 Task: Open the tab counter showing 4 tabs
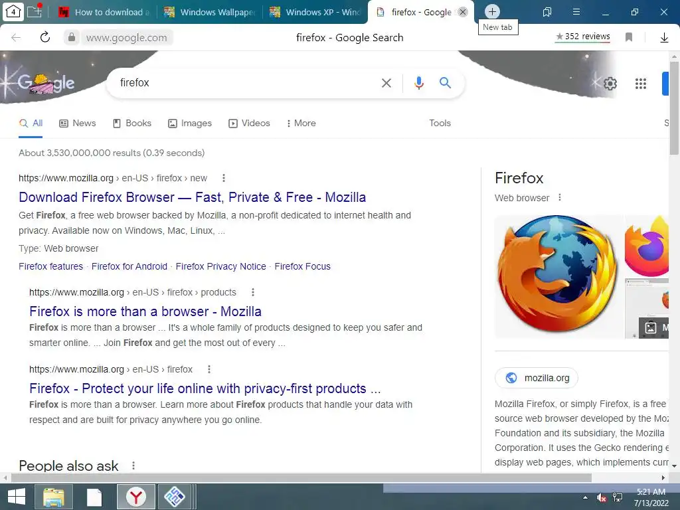click(13, 12)
